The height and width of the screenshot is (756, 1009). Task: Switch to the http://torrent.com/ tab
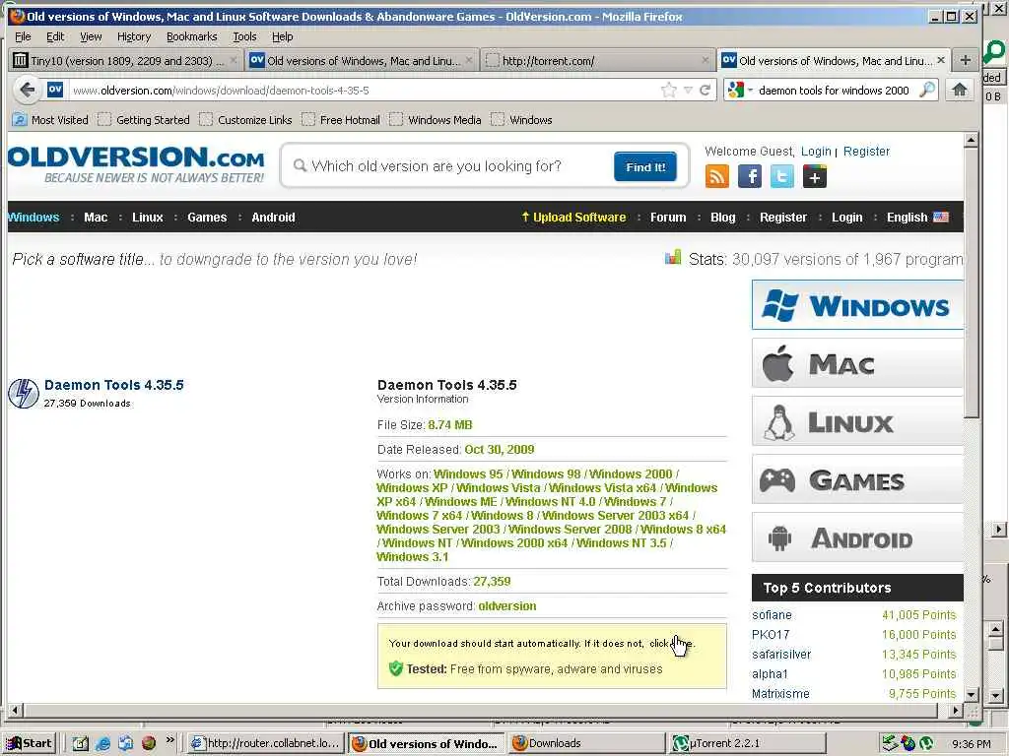598,60
